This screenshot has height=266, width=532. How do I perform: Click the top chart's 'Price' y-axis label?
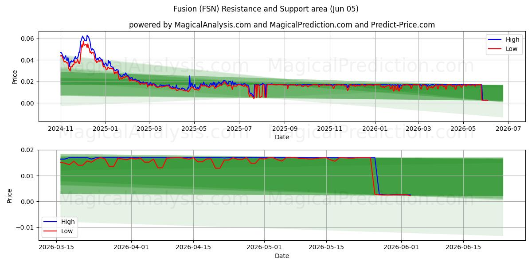(x=15, y=77)
